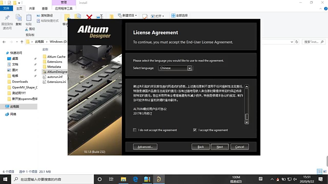The image size is (328, 184).
Task: Switch to the 查看 ribbon tab
Action: (x=45, y=8)
